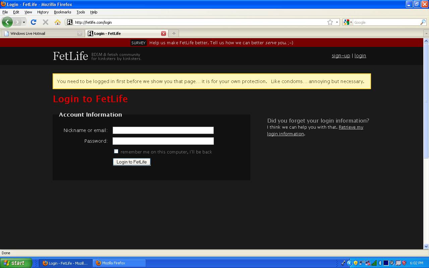The height and width of the screenshot is (268, 429).
Task: Open the Bookmarks menu
Action: click(62, 12)
